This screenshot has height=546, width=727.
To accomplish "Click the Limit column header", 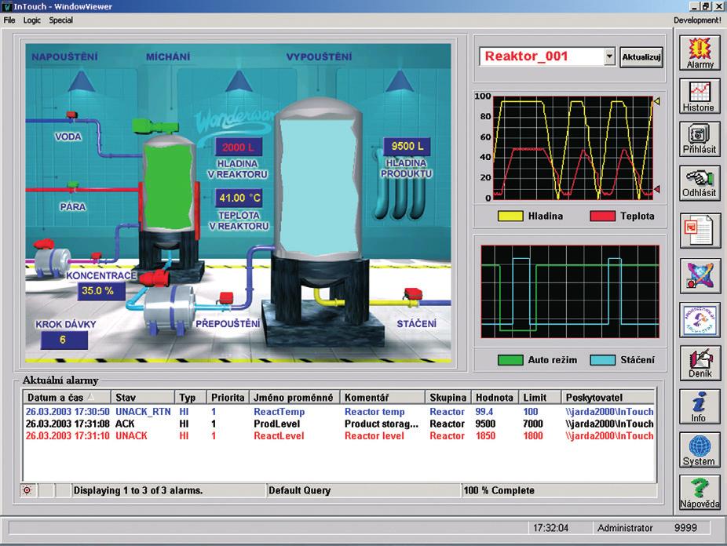I will (x=539, y=398).
